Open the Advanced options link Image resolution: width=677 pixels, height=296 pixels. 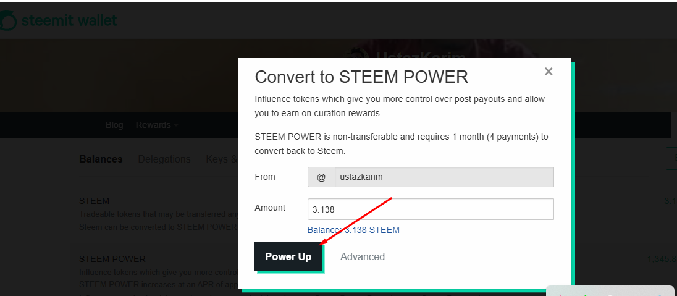(x=363, y=256)
